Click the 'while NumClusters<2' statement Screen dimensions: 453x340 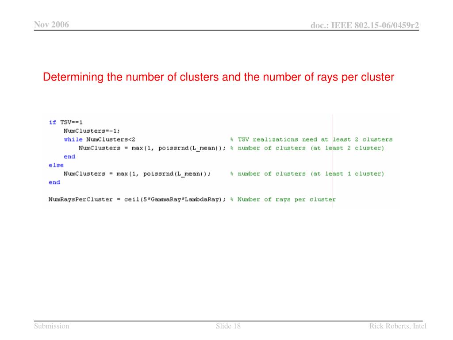(x=100, y=139)
